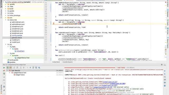Open config.sample file

(17, 35)
